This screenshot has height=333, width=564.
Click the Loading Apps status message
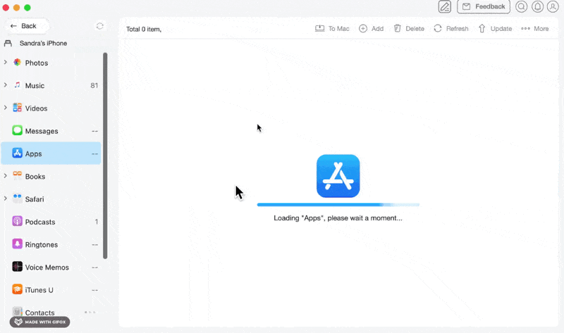click(x=338, y=218)
